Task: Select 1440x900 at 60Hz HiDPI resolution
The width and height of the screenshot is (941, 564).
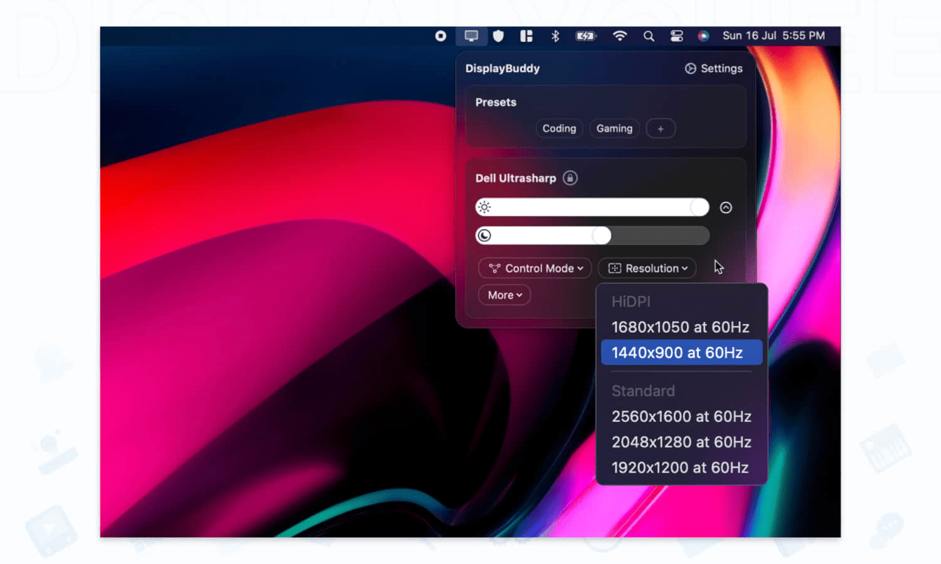Action: pos(680,352)
